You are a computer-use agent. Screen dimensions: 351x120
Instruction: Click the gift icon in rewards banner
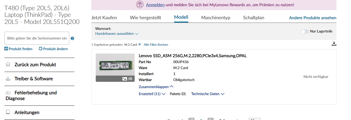140,5
